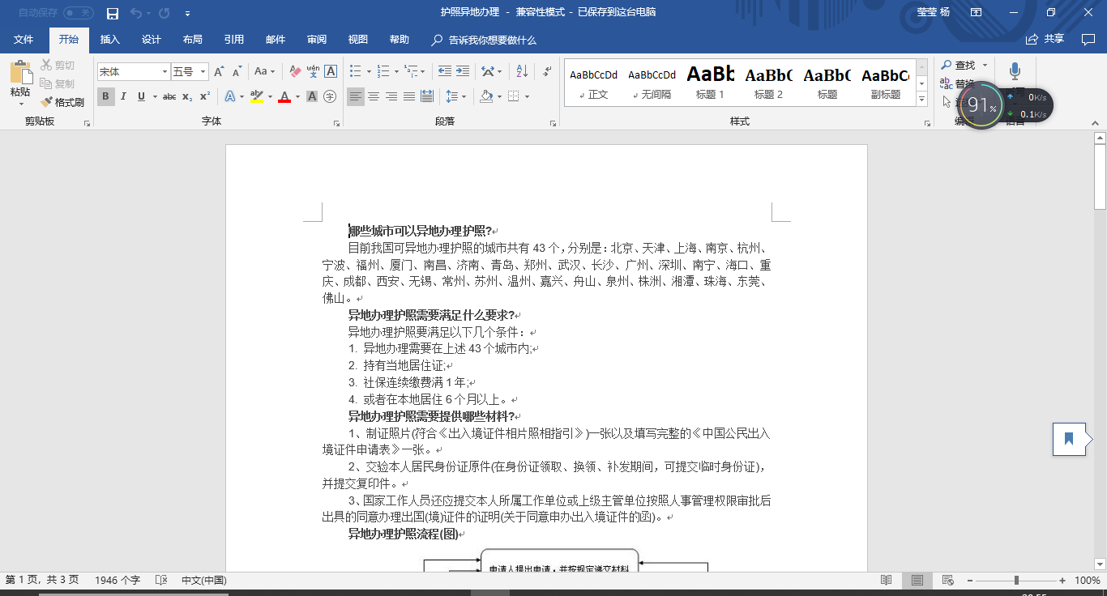Image resolution: width=1107 pixels, height=596 pixels.
Task: Open the shading fill dropdown arrow
Action: tap(499, 96)
